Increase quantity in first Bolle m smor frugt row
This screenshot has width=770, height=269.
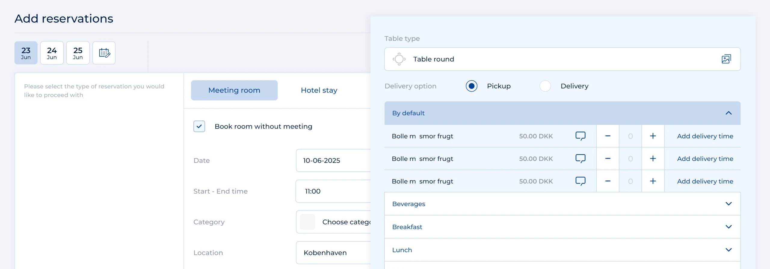tap(653, 136)
